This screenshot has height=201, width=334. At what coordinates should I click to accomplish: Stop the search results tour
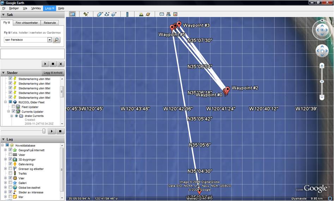pos(53,64)
